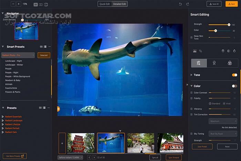The width and height of the screenshot is (241, 161).
Task: Open Presets panel more options menu
Action: (49, 108)
